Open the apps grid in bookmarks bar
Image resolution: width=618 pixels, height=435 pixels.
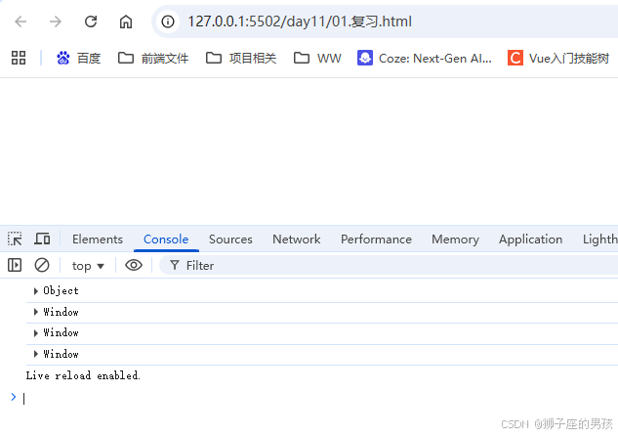point(19,58)
